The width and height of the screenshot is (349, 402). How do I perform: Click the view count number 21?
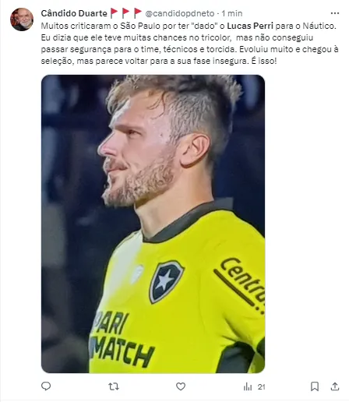point(261,387)
